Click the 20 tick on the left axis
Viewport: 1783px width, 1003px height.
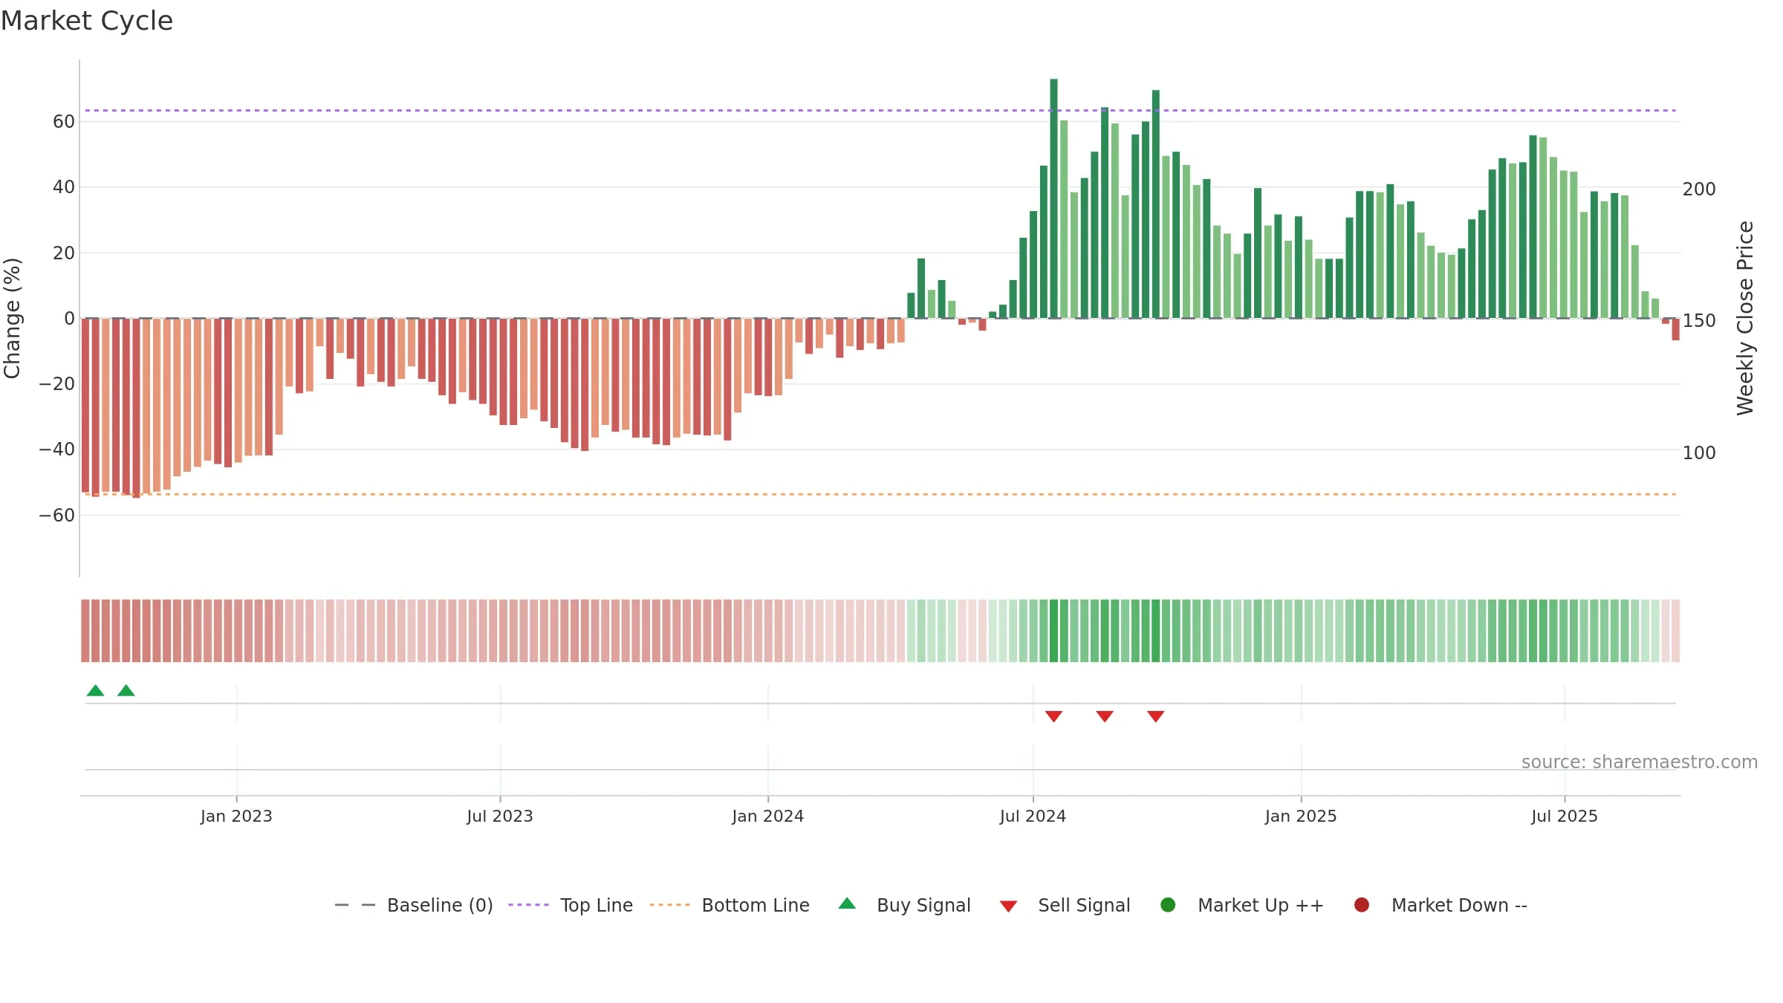[x=64, y=253]
